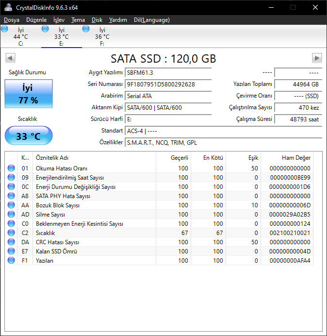Open the İşlev menu
327x336 pixels.
(59, 20)
